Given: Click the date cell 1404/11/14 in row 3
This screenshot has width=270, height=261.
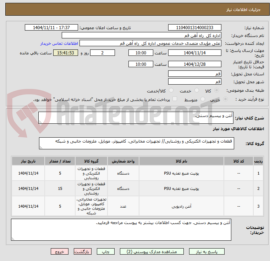Looking at the screenshot, I should click(x=28, y=206).
